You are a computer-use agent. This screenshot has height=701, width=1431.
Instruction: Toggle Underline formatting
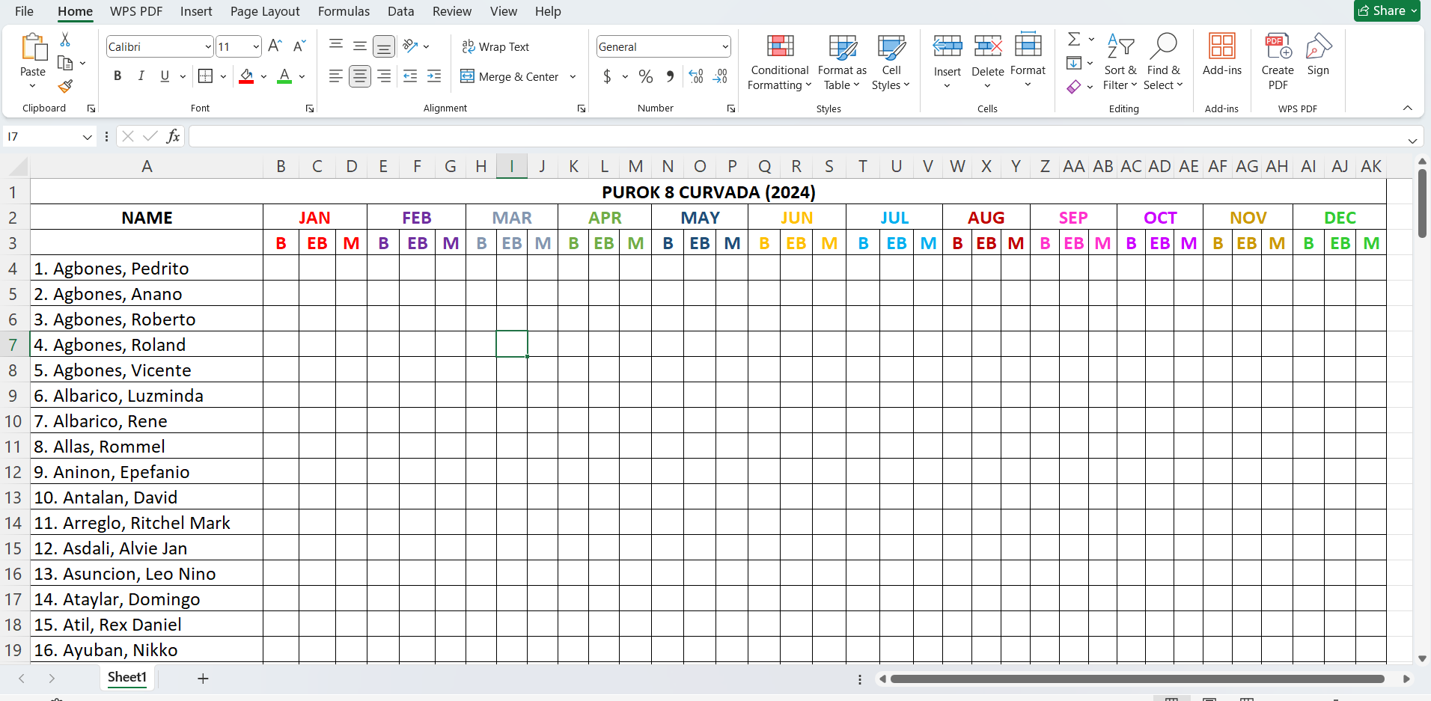pyautogui.click(x=165, y=76)
